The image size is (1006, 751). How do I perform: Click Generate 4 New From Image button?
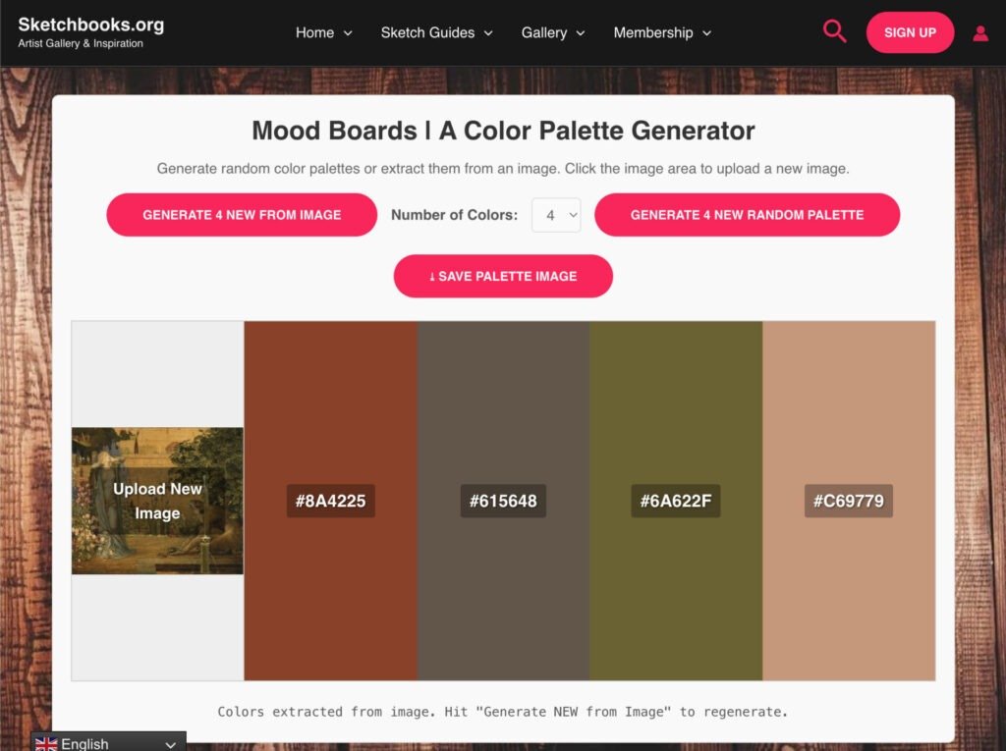click(x=242, y=215)
